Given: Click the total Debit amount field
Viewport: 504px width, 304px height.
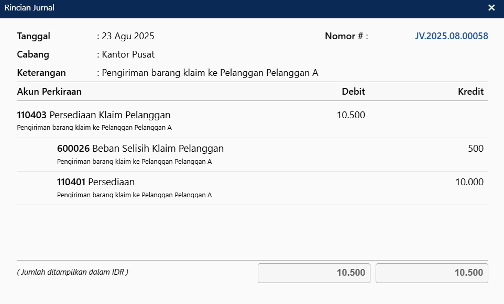Looking at the screenshot, I should tap(314, 273).
